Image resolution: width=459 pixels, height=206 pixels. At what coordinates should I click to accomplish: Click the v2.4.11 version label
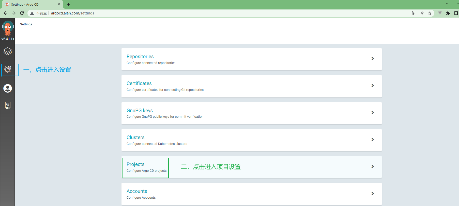8,39
